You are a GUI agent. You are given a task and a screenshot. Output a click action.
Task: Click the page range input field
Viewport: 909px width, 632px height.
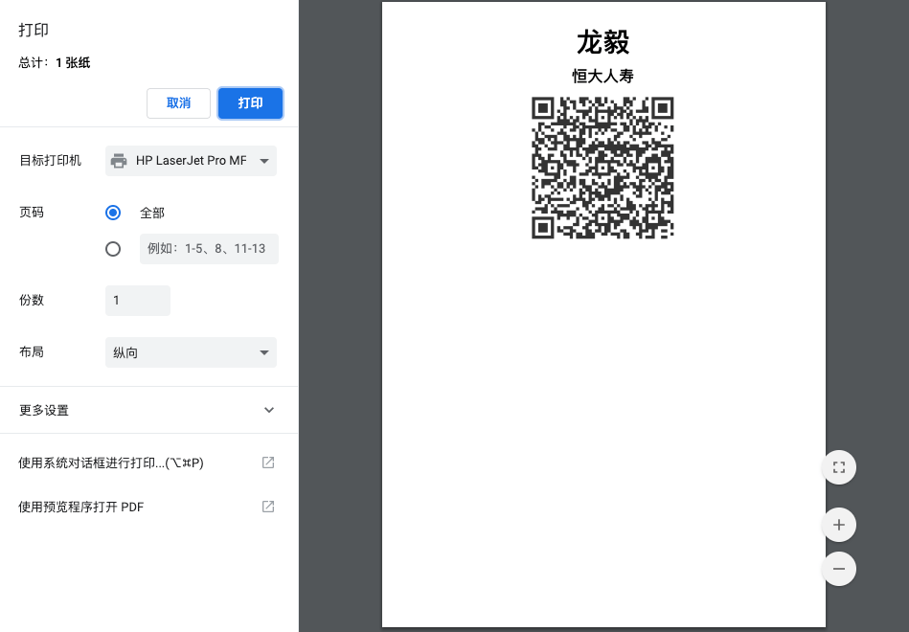[209, 249]
